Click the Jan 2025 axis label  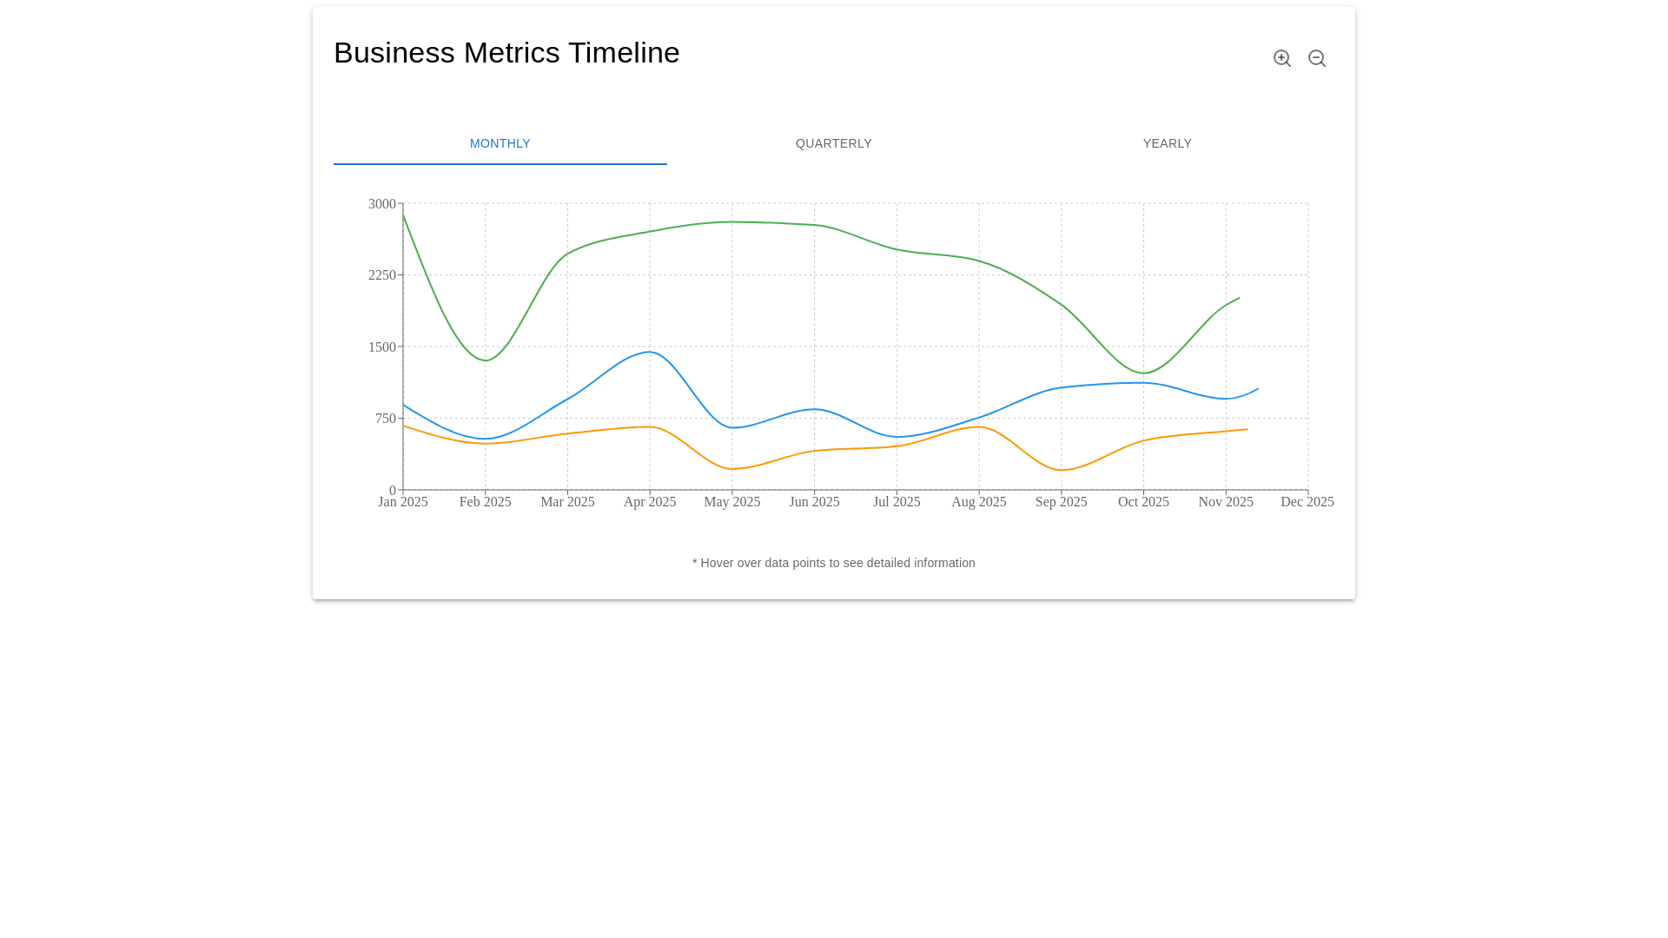[x=403, y=502]
